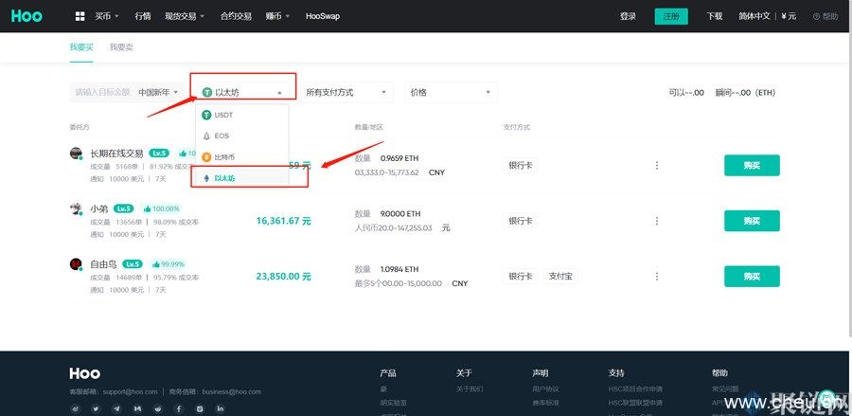Select USDT from the coin dropdown
The height and width of the screenshot is (416, 852).
click(x=223, y=115)
